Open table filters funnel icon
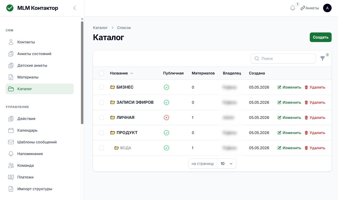Image resolution: width=338 pixels, height=200 pixels. pos(323,58)
